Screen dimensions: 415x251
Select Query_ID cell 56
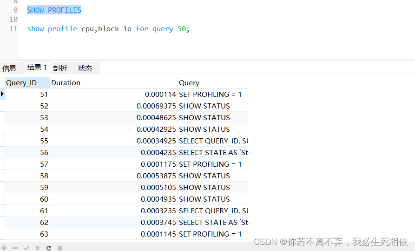(27, 153)
